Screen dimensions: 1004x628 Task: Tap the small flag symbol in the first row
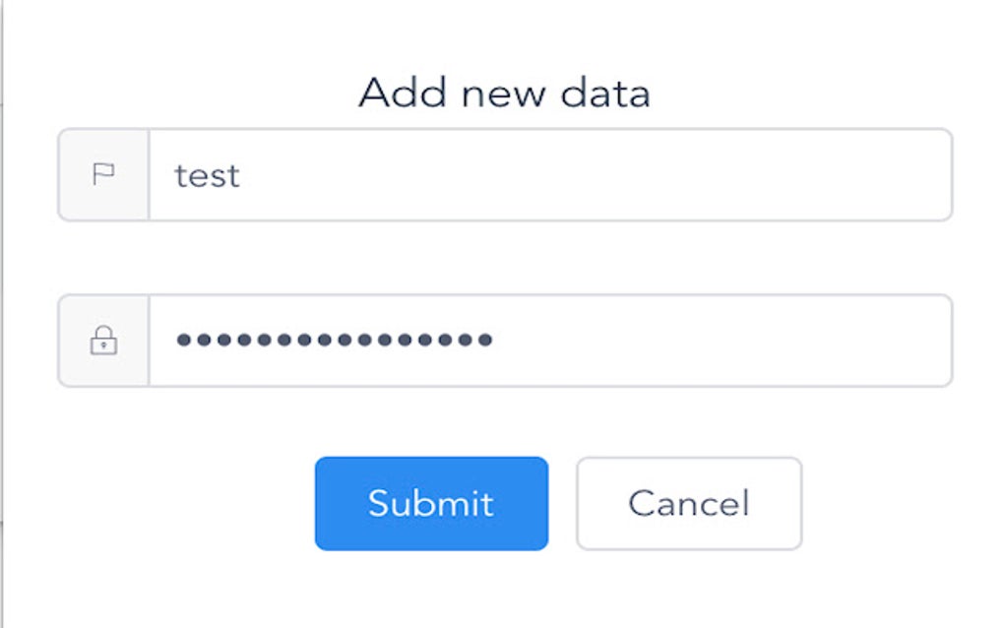[x=103, y=175]
